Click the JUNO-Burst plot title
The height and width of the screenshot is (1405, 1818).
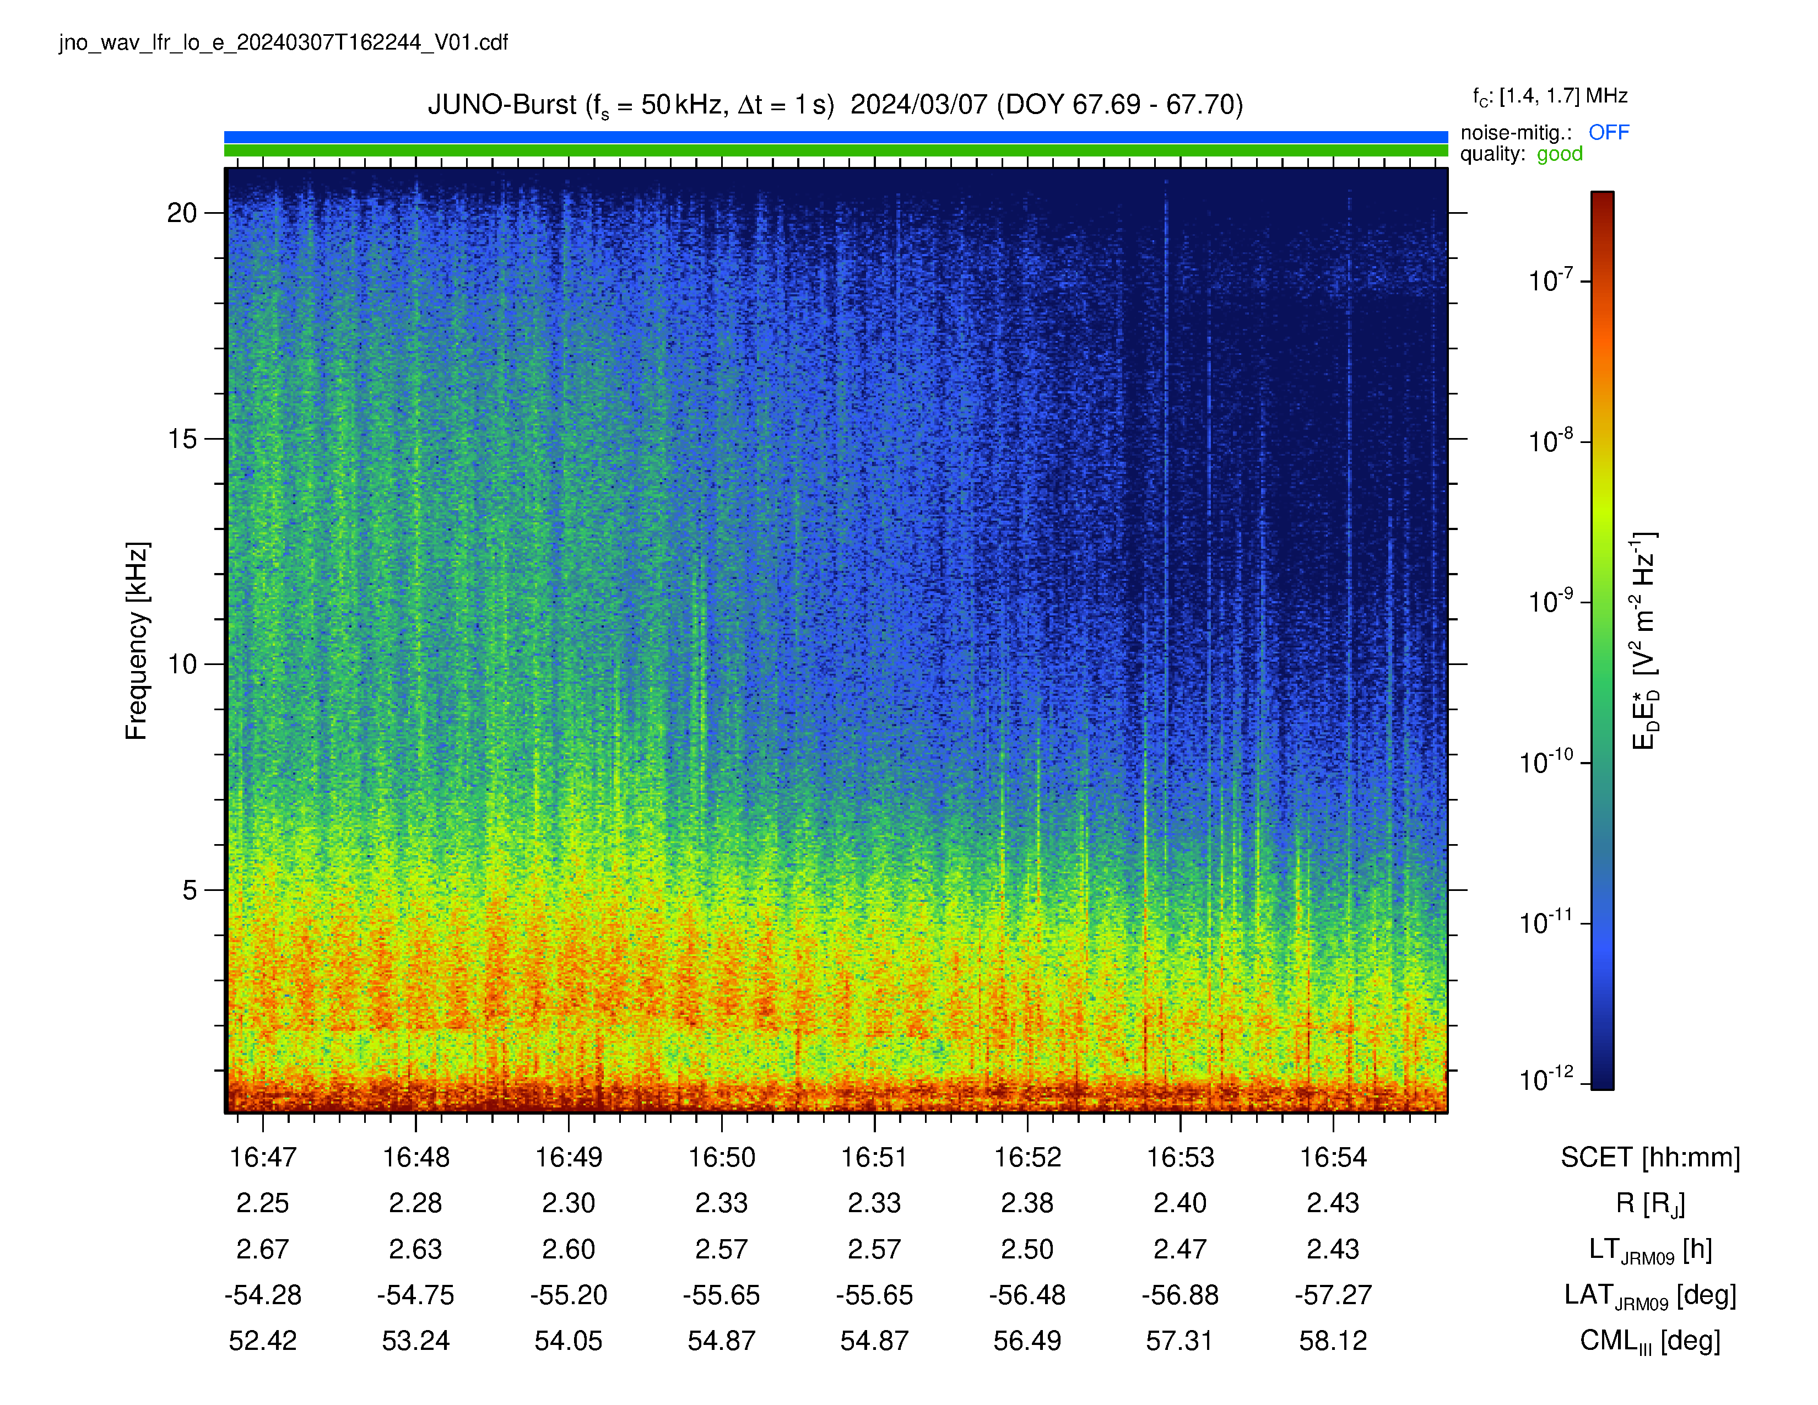pyautogui.click(x=835, y=105)
